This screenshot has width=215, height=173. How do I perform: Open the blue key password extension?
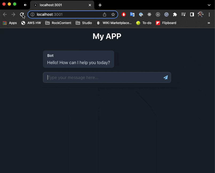pyautogui.click(x=141, y=14)
